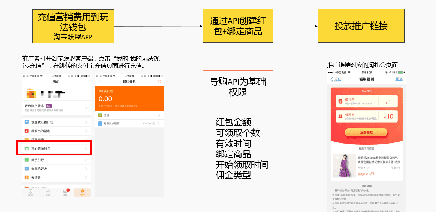Open the 报表 chart tab

48,192
